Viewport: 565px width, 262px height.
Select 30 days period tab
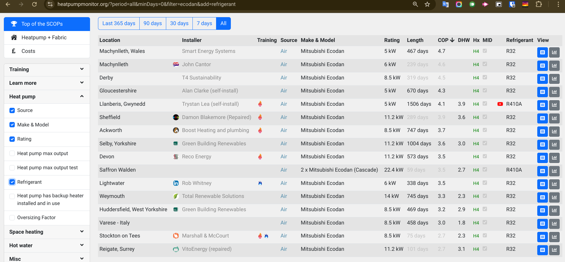point(179,23)
